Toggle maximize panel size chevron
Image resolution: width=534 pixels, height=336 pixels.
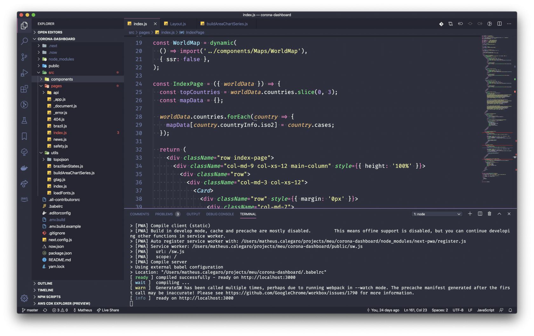click(x=499, y=214)
